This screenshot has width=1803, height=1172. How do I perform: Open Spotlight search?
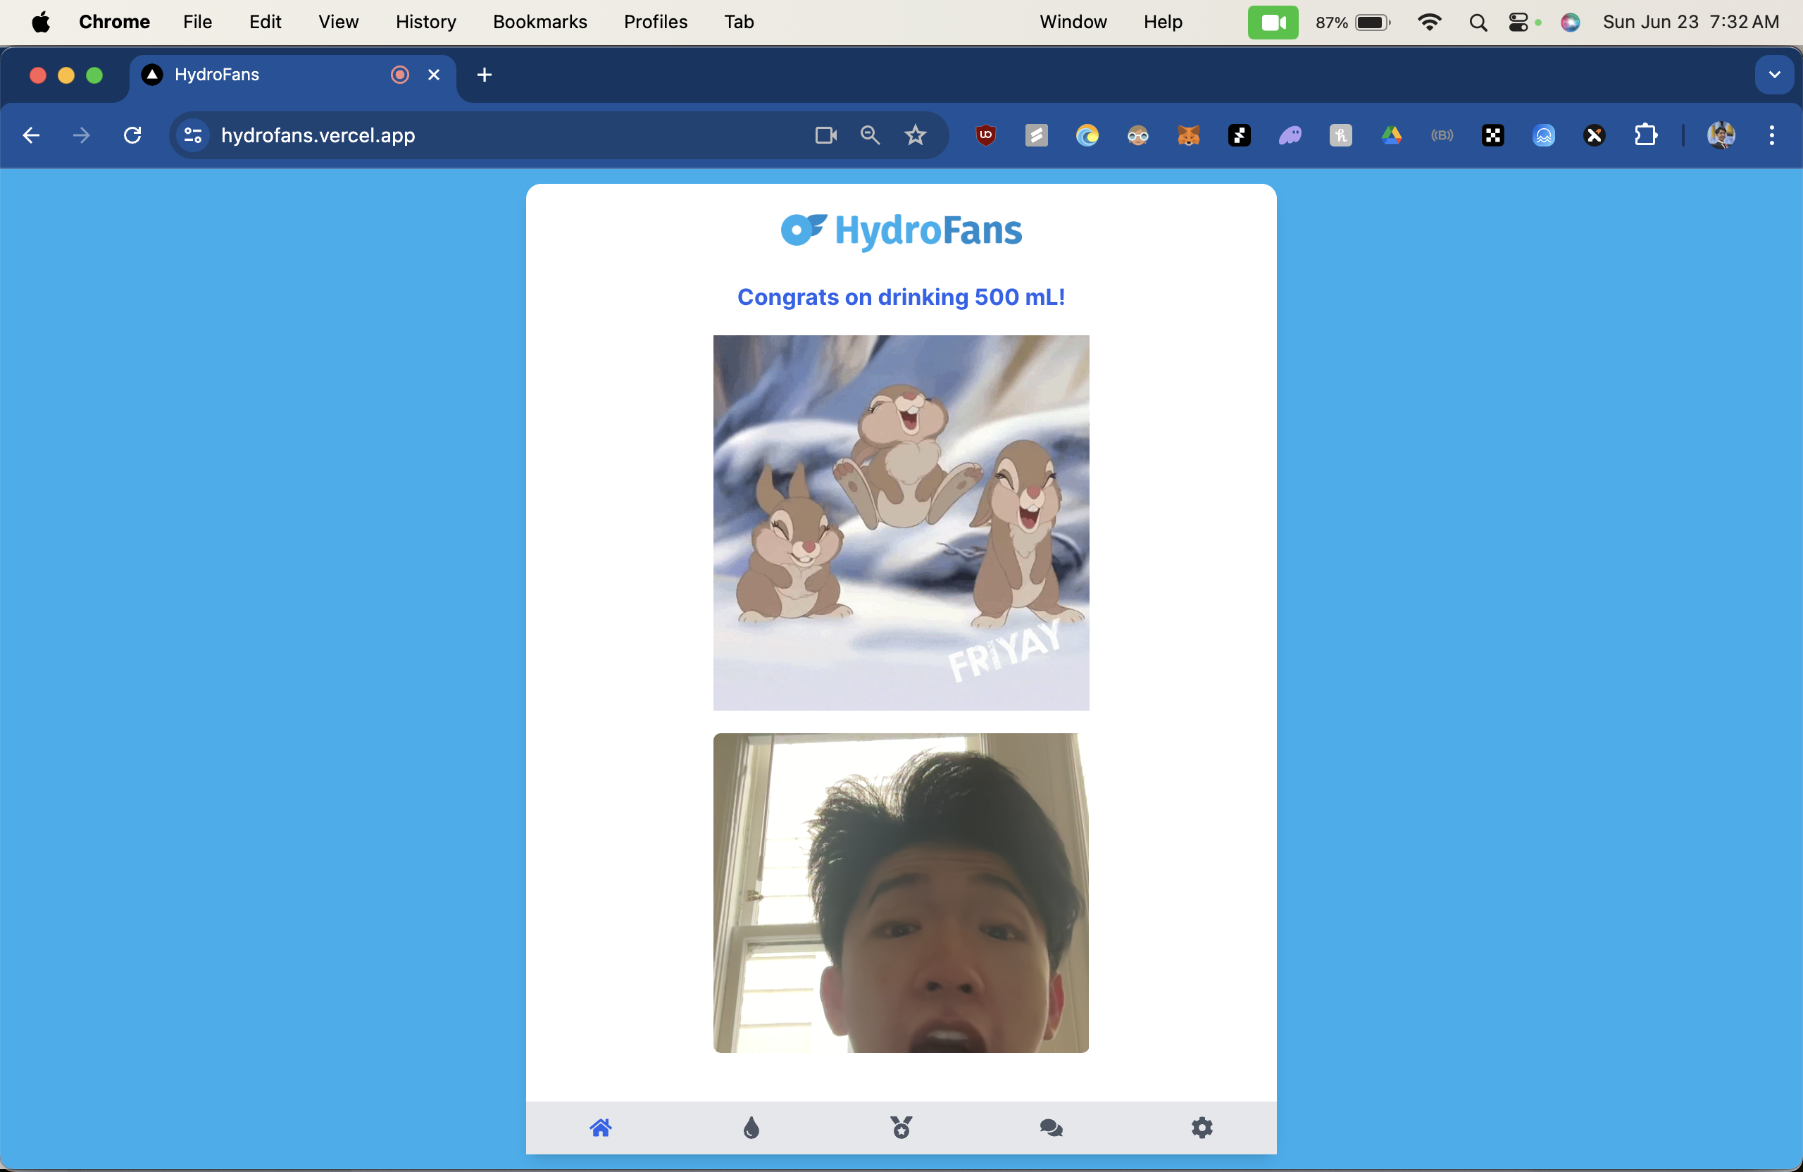tap(1477, 22)
